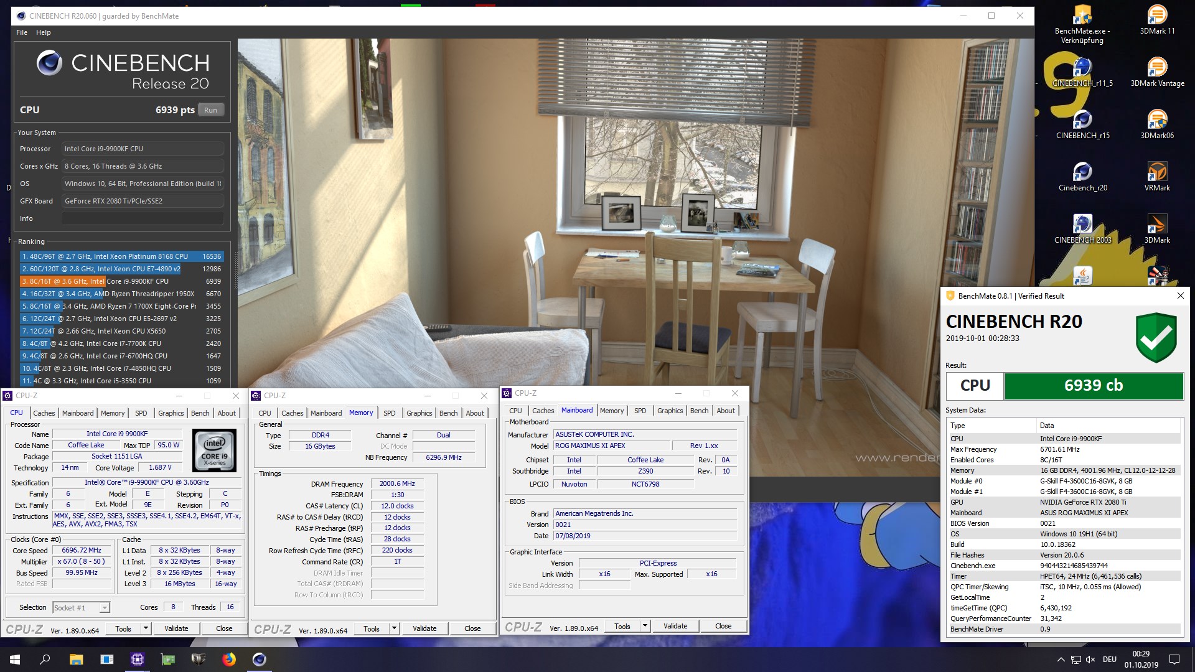Open taskbar search magnifier
The width and height of the screenshot is (1195, 672).
pos(45,660)
